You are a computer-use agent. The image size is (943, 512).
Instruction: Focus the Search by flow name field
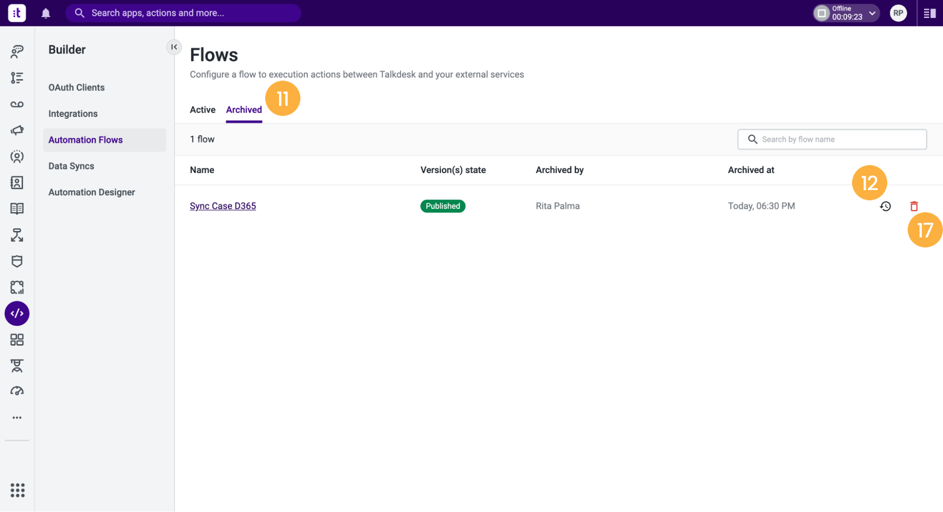click(x=832, y=140)
